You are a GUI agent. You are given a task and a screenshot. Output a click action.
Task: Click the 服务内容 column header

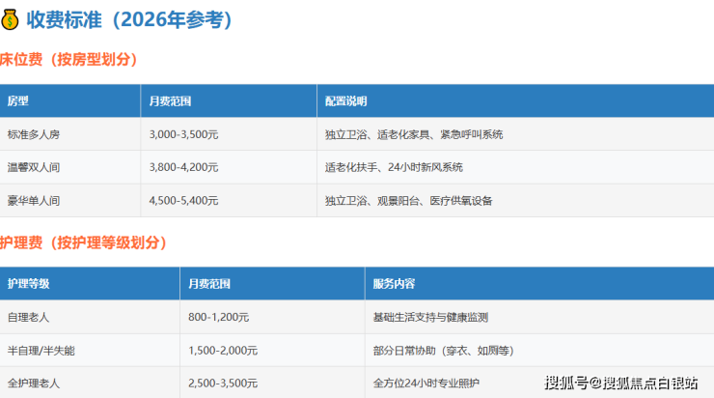394,284
